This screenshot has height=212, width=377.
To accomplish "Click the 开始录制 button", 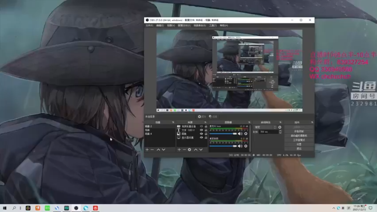I will [299, 131].
